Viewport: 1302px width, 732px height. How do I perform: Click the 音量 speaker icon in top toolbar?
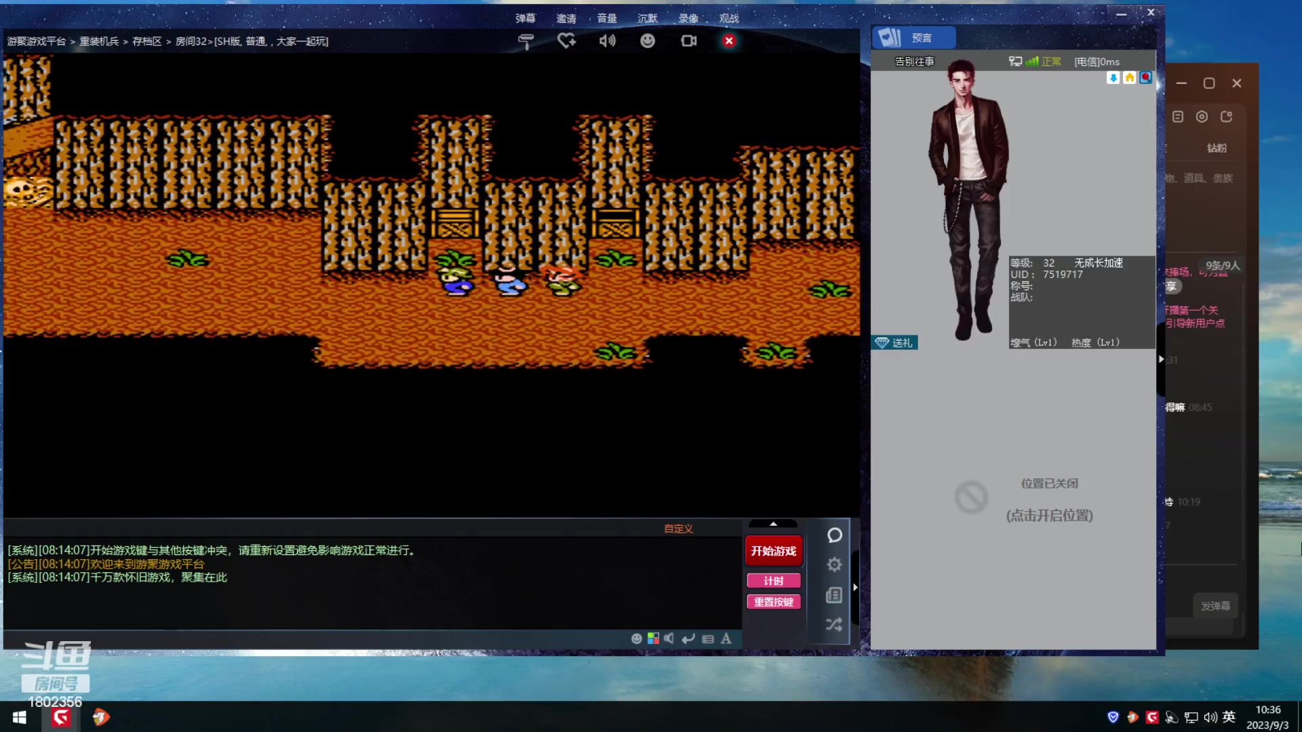607,41
